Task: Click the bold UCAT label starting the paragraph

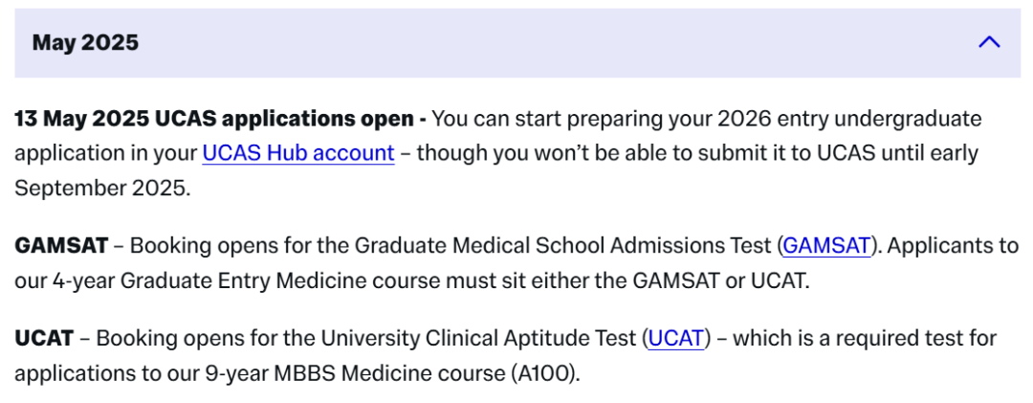Action: [44, 339]
